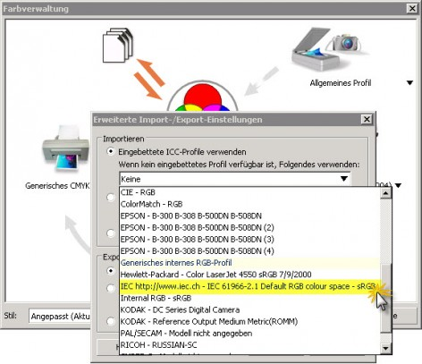Image resolution: width=422 pixels, height=364 pixels.
Task: Click the RGB color circles icon
Action: point(203,97)
